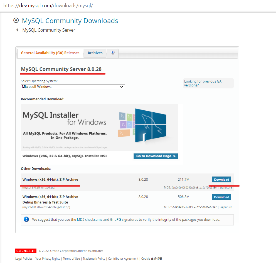Click the back chevron beside MySQL Community Server
This screenshot has height=263, width=276.
tap(17, 30)
